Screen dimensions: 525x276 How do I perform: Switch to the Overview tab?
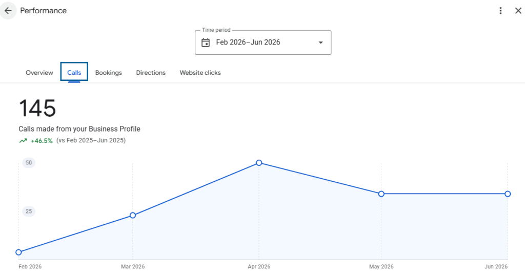coord(39,73)
